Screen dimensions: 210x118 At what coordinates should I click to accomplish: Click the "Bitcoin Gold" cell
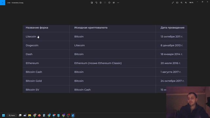pyautogui.click(x=34, y=81)
